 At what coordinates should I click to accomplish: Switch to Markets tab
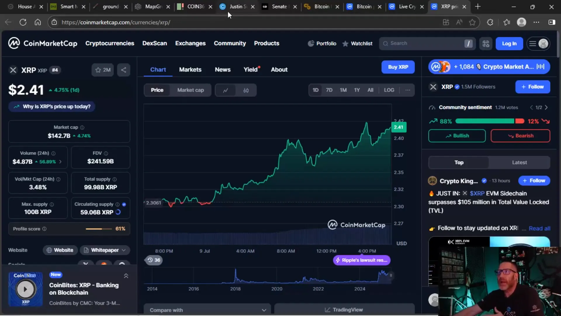click(190, 70)
